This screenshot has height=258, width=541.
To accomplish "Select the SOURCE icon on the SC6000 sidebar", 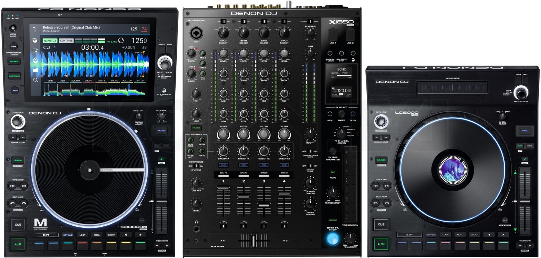I will 14,61.
